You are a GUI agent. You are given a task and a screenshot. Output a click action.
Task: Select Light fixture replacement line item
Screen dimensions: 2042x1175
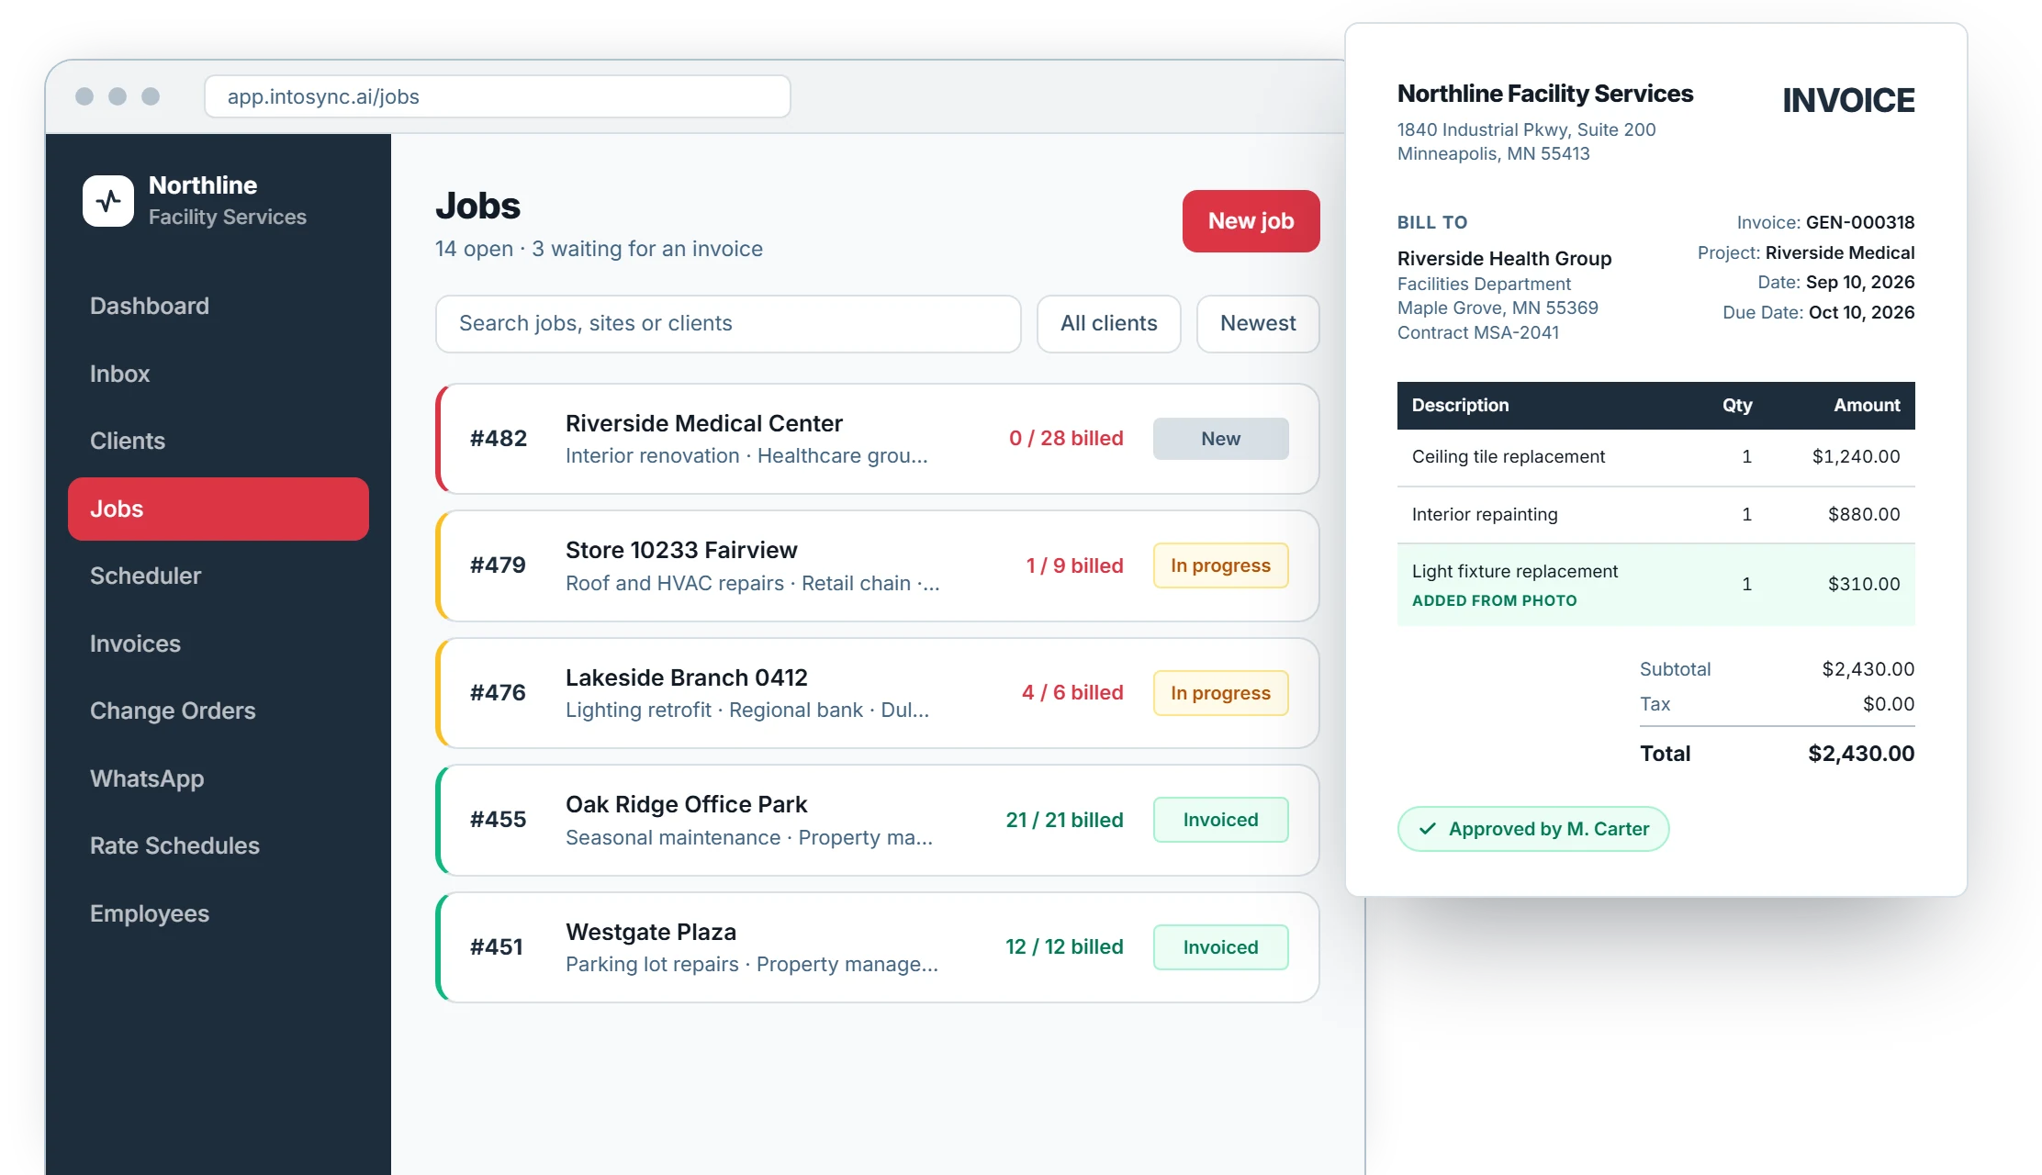tap(1656, 585)
